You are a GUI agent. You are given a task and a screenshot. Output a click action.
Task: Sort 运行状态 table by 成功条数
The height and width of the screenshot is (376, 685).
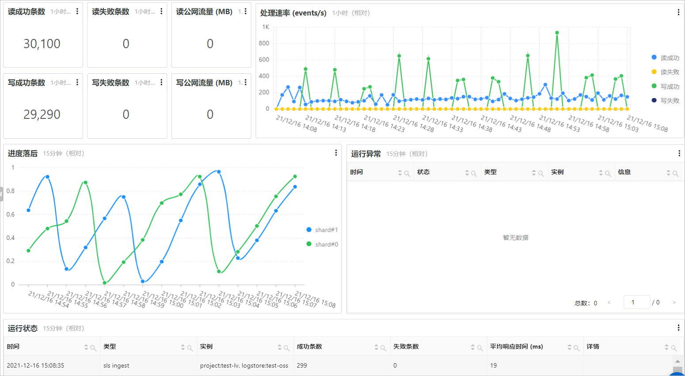(376, 347)
